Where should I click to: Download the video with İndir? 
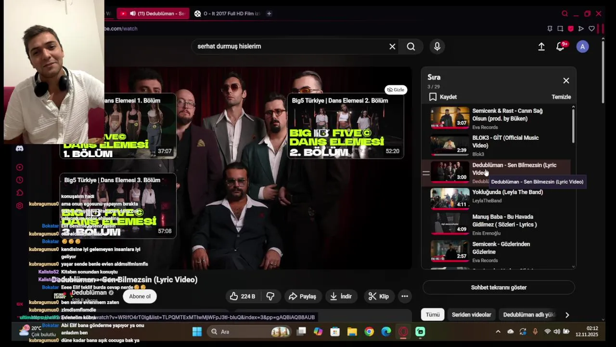pyautogui.click(x=341, y=296)
